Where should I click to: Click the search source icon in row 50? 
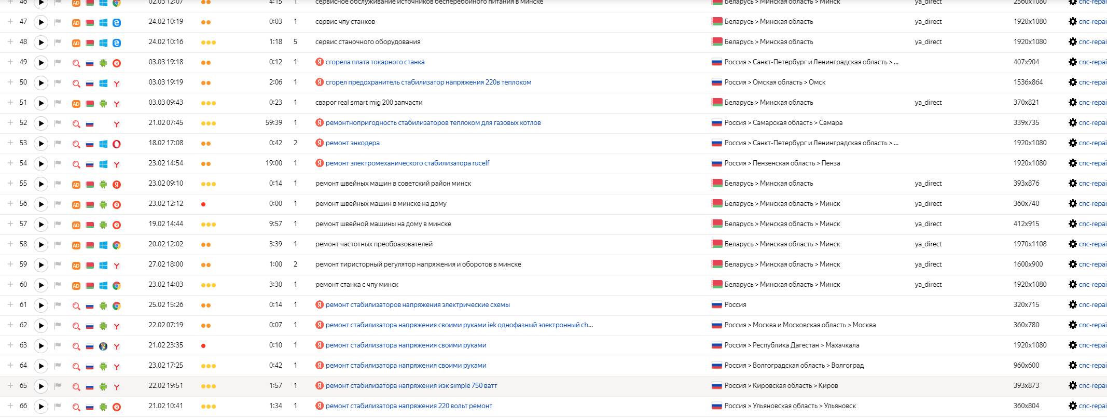click(x=76, y=83)
